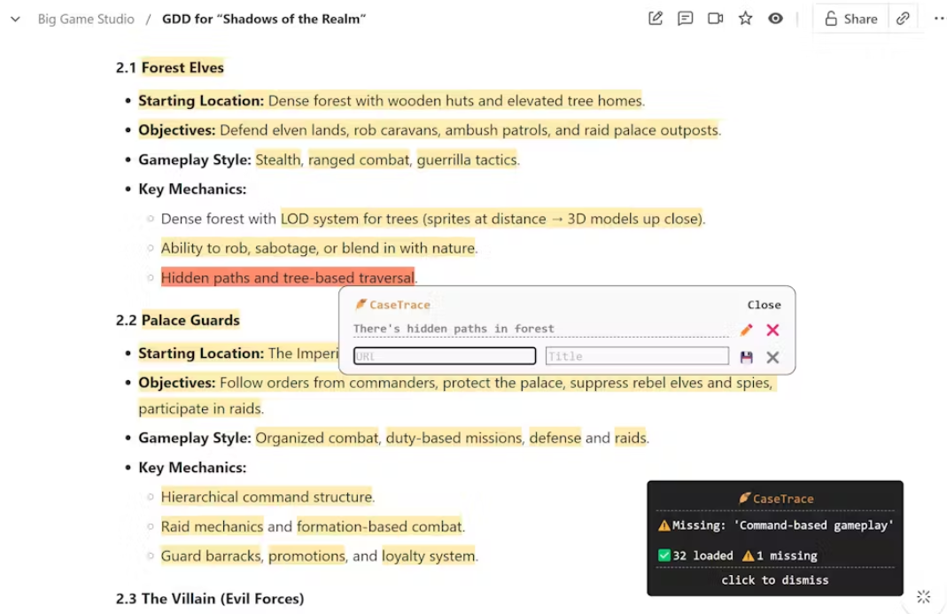Viewport: 947px width, 614px height.
Task: Click highlighted Raid mechanics text
Action: 212,526
